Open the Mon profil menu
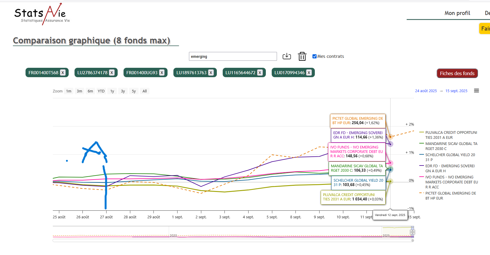This screenshot has width=490, height=255. pyautogui.click(x=457, y=13)
